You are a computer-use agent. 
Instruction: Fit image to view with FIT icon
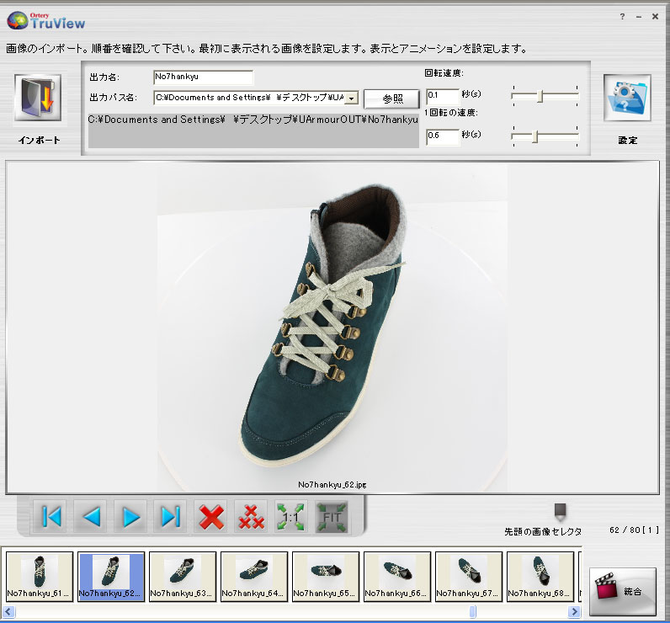tap(332, 517)
